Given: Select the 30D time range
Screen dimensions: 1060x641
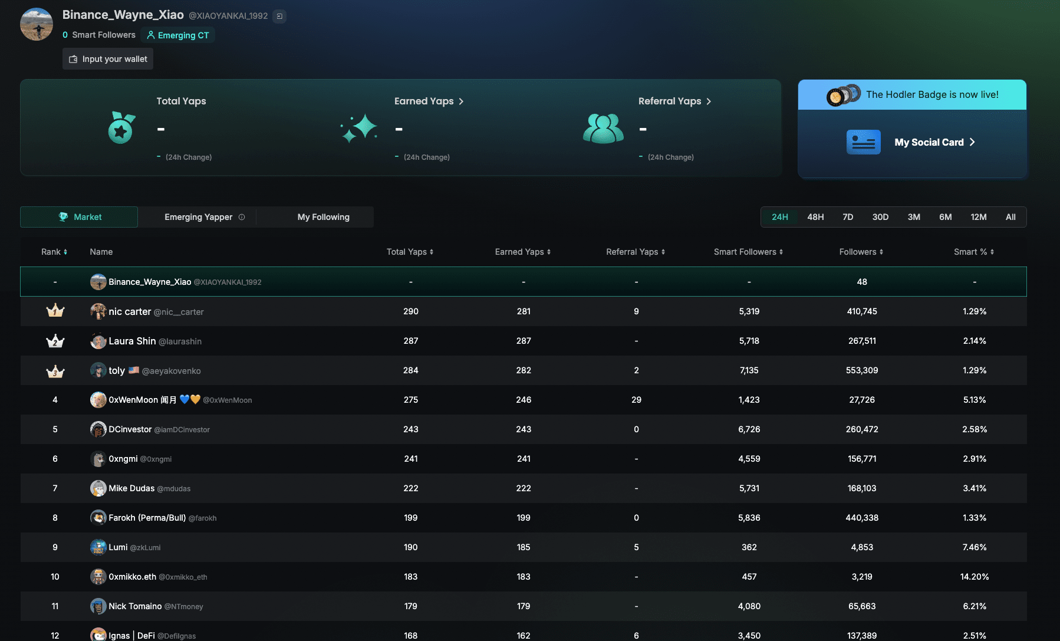Looking at the screenshot, I should [880, 217].
